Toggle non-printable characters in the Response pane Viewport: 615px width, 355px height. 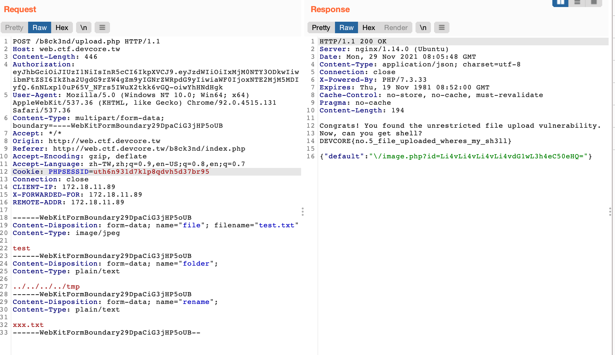coord(423,28)
